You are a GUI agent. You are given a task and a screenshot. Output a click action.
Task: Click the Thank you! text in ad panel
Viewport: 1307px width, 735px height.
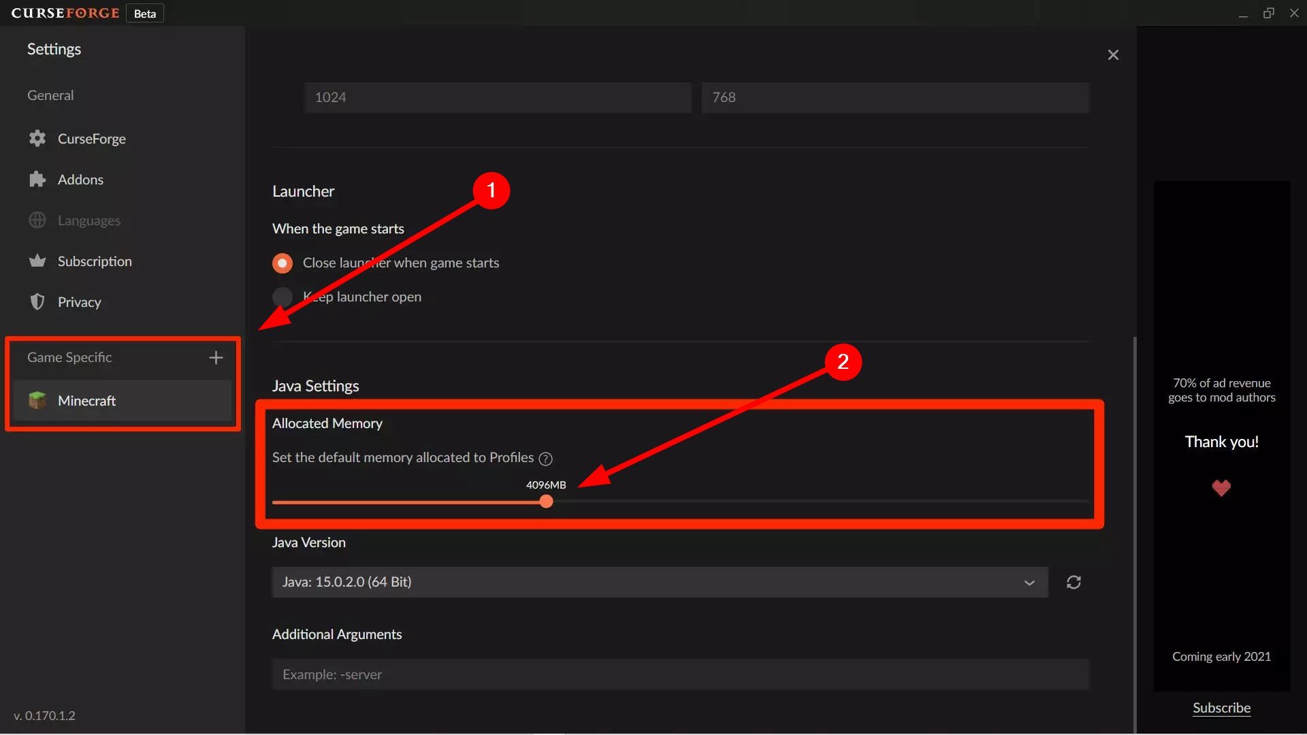[x=1221, y=442]
